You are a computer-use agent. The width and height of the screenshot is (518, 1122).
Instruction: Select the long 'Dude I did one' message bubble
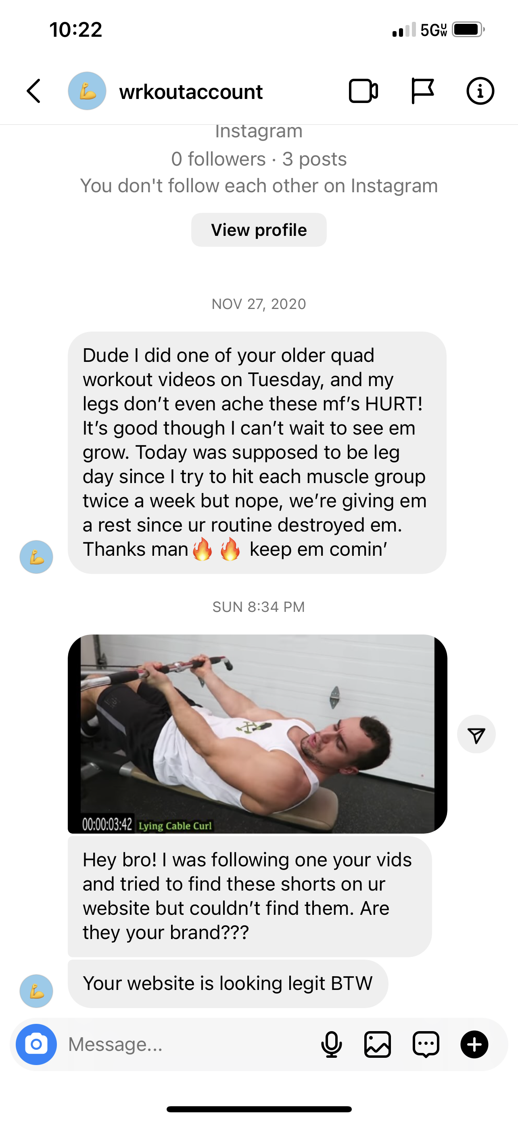[x=257, y=452]
